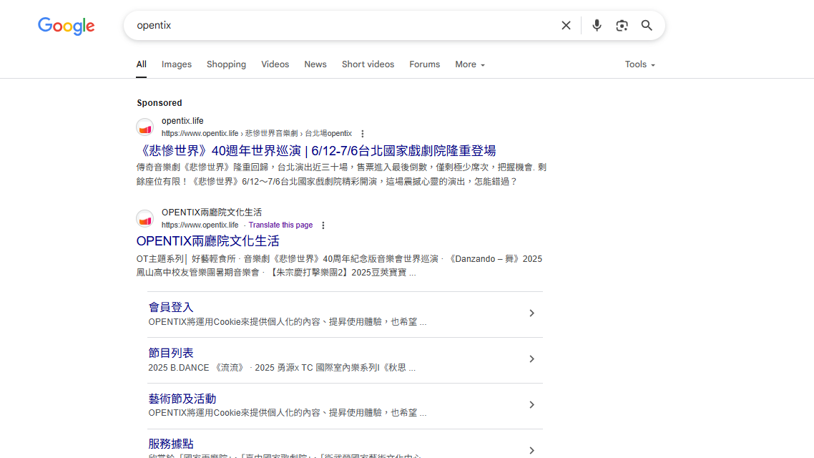Open the 藝術節及活動 sitelink
Viewport: 814px width, 458px height.
pyautogui.click(x=182, y=399)
